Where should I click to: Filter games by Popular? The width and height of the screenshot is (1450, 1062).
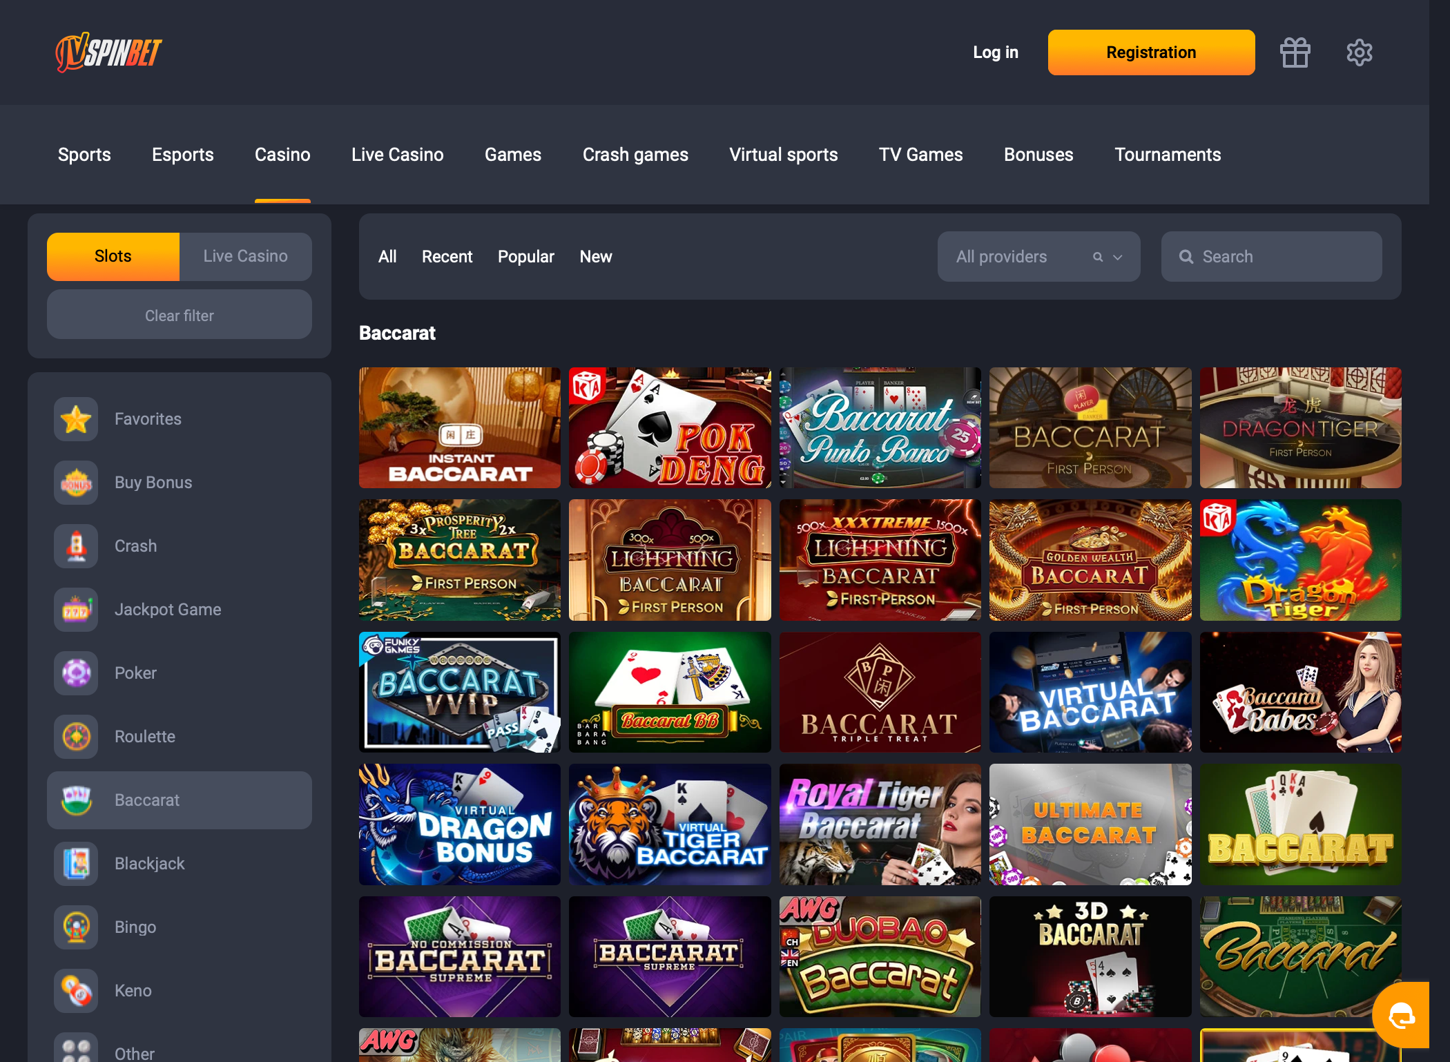coord(525,257)
